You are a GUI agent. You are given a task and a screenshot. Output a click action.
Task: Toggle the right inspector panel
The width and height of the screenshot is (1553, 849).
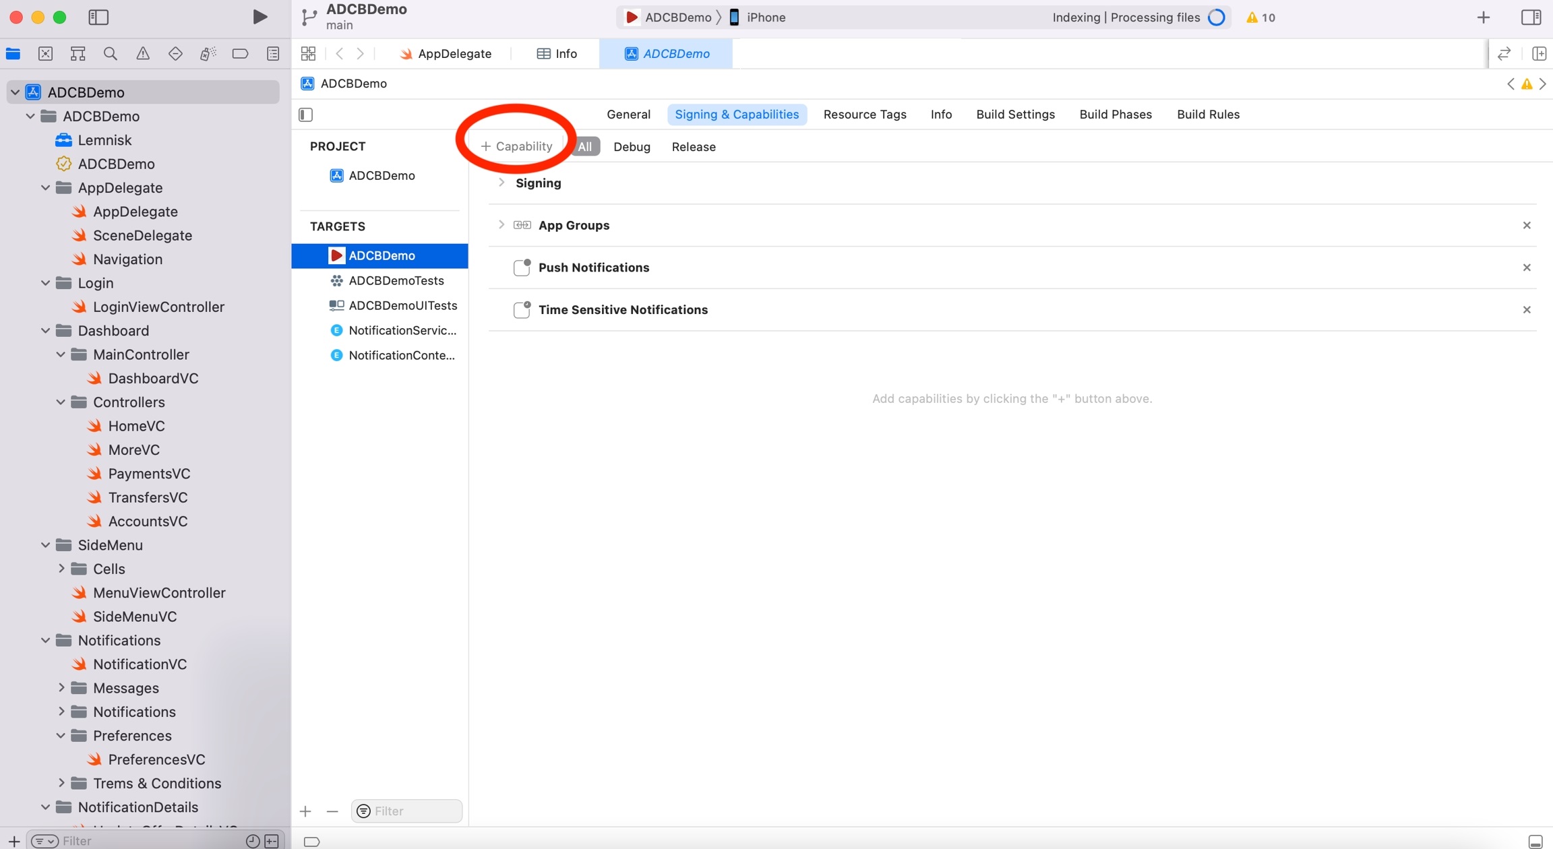(x=1531, y=17)
